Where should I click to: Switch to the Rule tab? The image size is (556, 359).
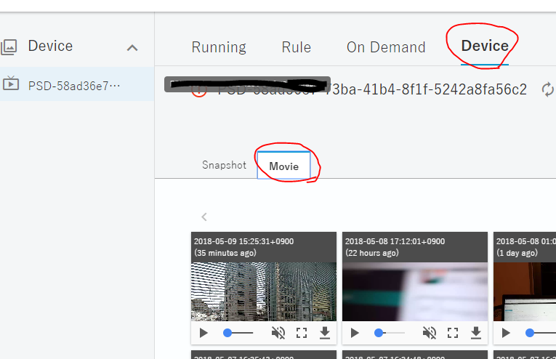click(296, 47)
